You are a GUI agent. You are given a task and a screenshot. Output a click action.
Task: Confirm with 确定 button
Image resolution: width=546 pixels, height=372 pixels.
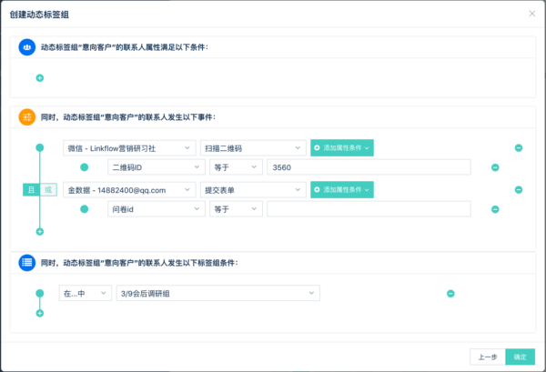pos(520,357)
